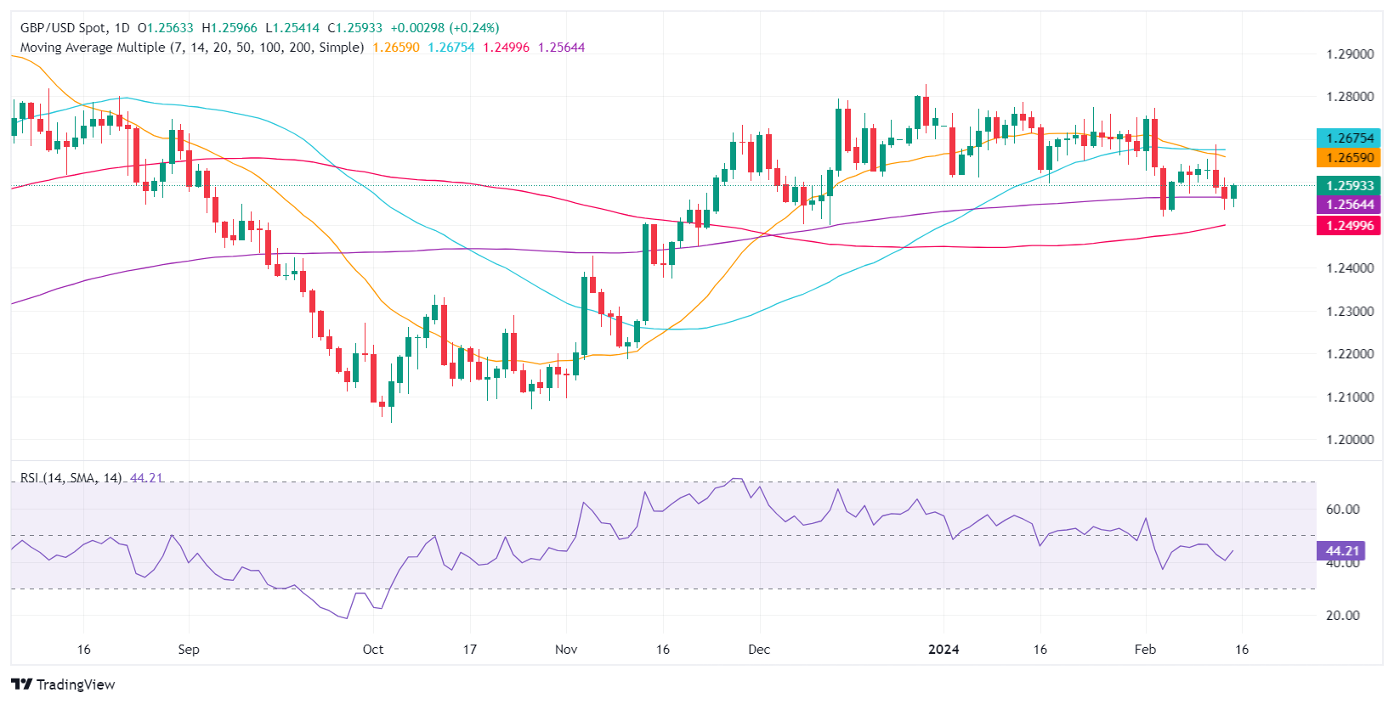Click red 1.24996 value in the moving average legend
The width and height of the screenshot is (1394, 704).
click(x=507, y=48)
